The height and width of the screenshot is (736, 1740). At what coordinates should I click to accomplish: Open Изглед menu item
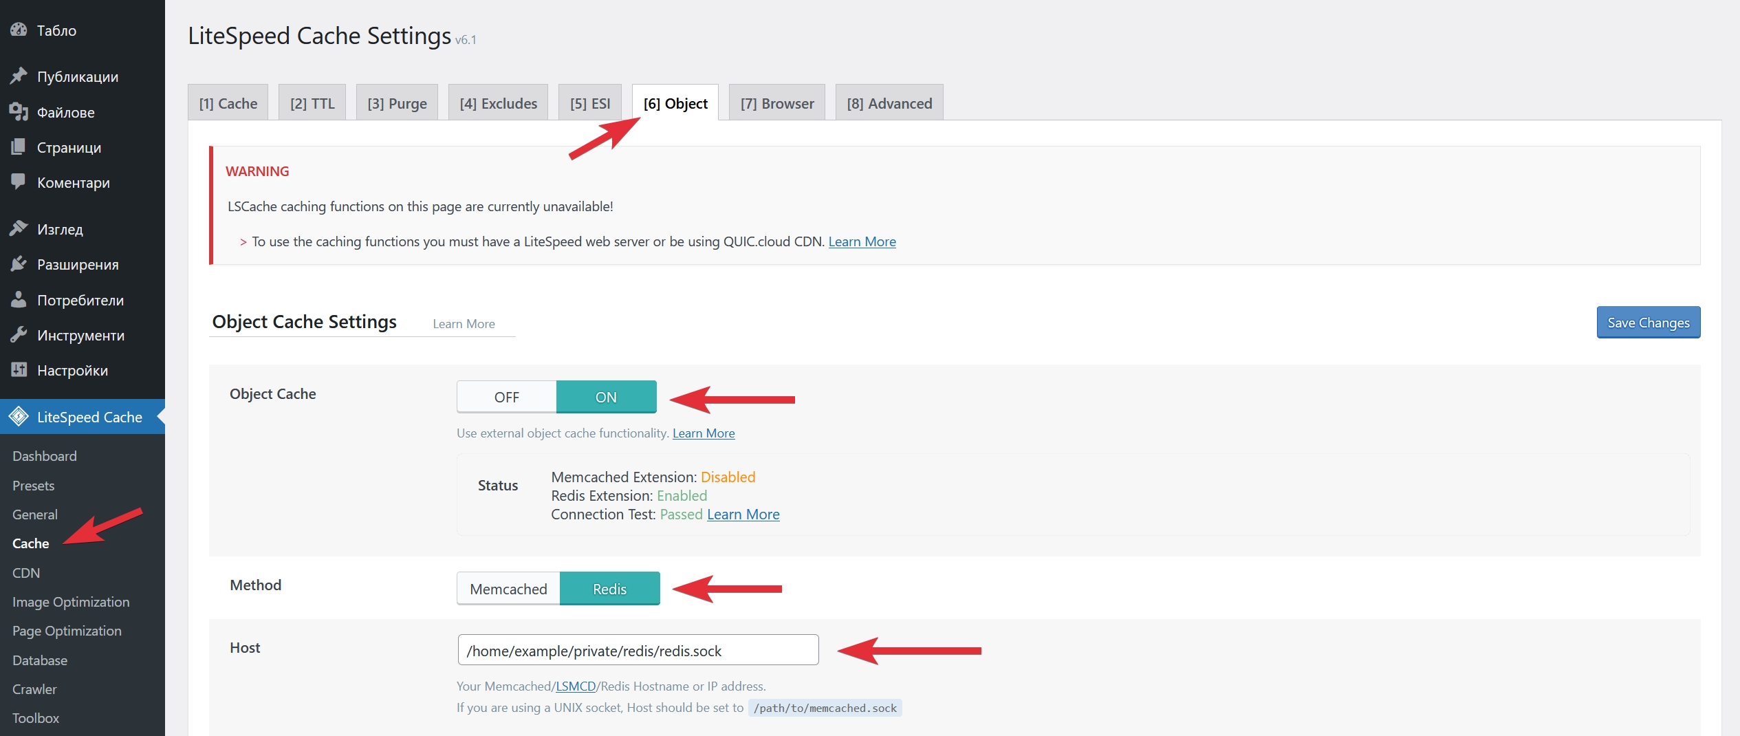pos(83,229)
